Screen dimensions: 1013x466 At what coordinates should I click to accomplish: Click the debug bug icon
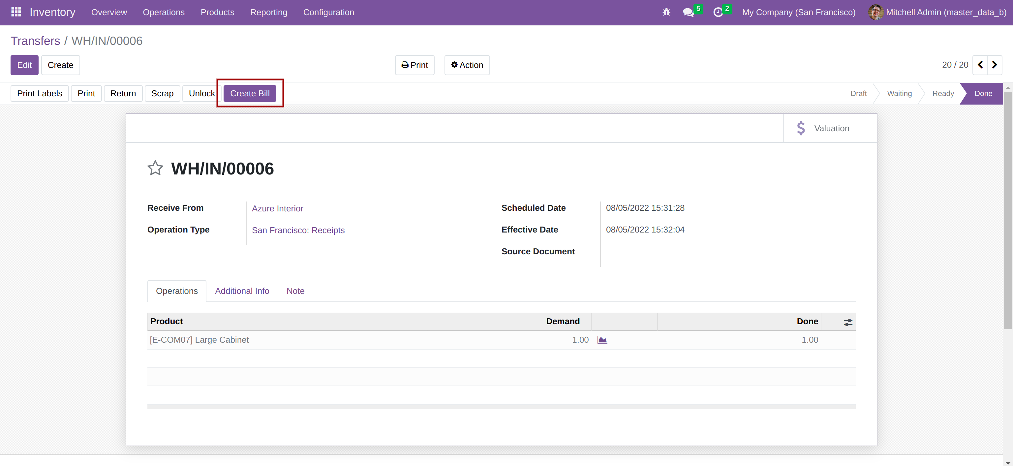click(666, 12)
